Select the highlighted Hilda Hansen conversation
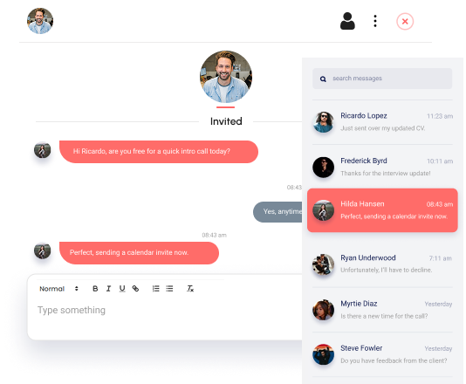Image resolution: width=466 pixels, height=384 pixels. [x=382, y=210]
